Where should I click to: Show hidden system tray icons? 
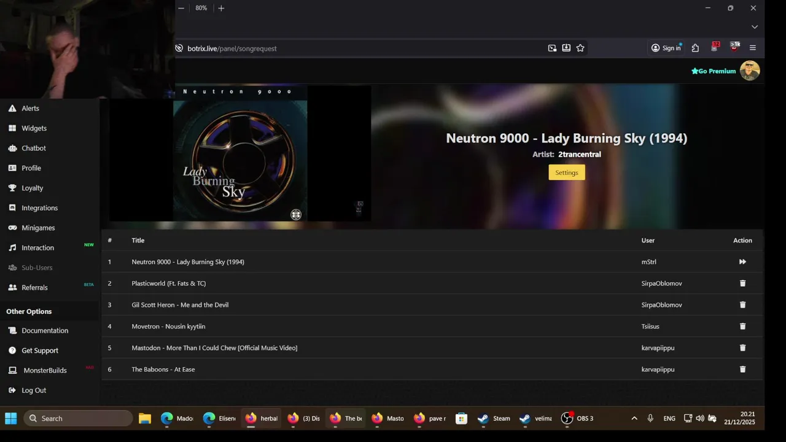coord(634,418)
